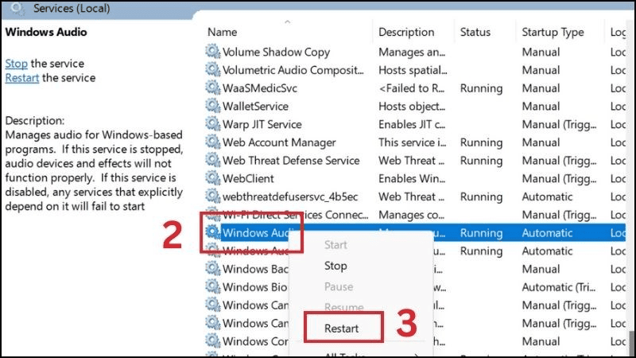Click the WebClient service gear icon
Image resolution: width=636 pixels, height=358 pixels.
(213, 178)
